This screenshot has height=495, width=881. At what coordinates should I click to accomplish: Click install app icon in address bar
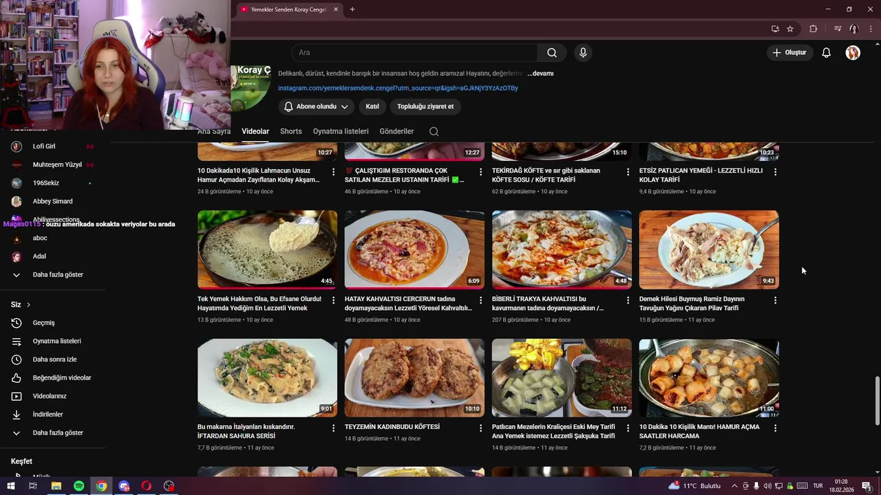pos(775,29)
